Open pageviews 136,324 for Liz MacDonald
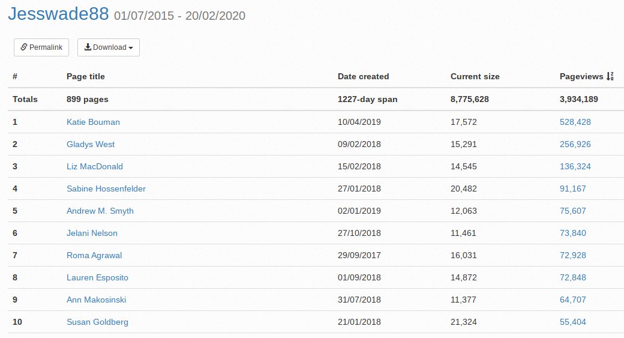 [x=575, y=167]
